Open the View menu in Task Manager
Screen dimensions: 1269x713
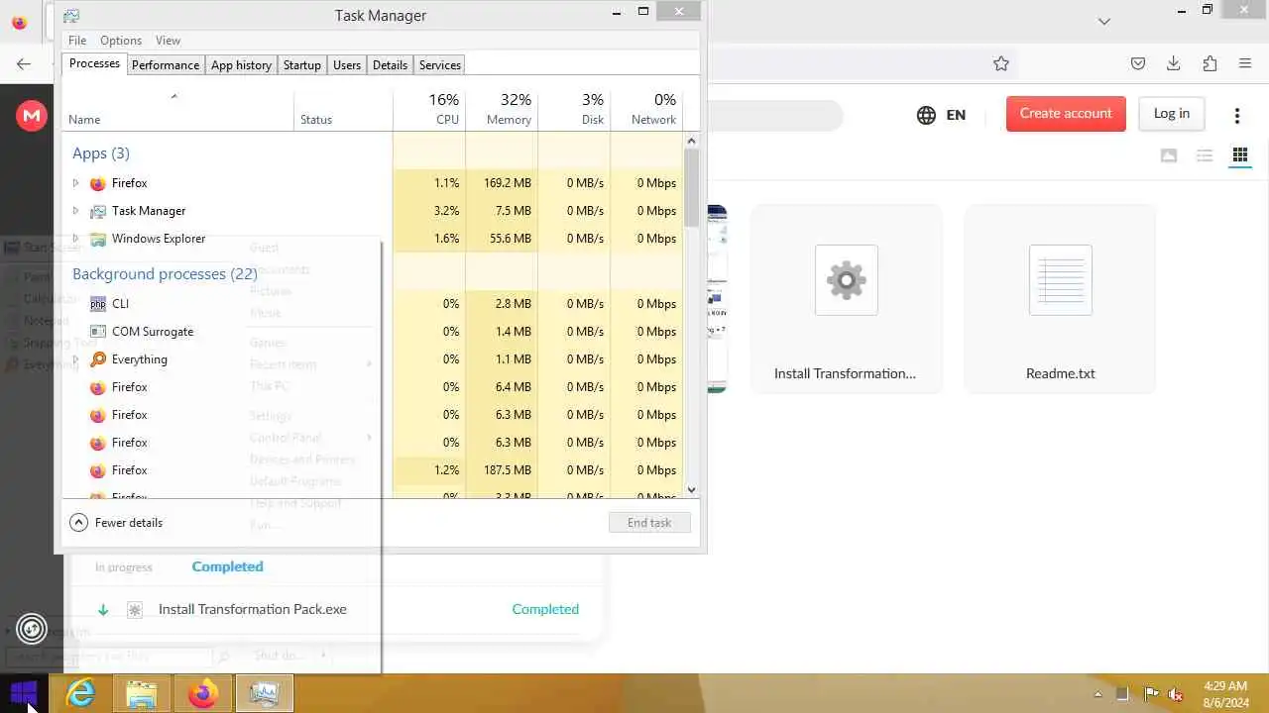[x=168, y=41]
